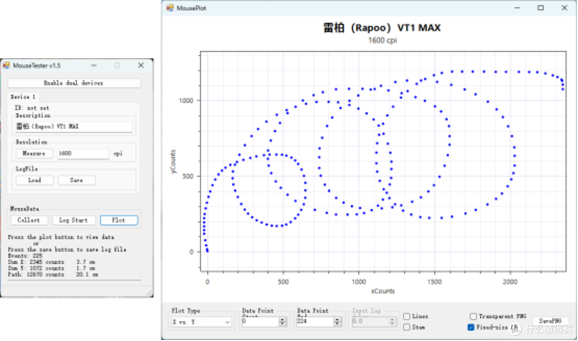Open the Plot Type dropdown
The width and height of the screenshot is (578, 341).
(x=201, y=322)
